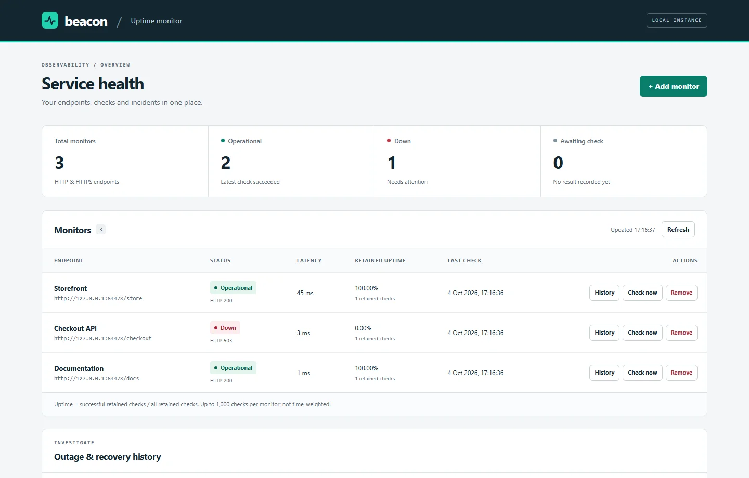This screenshot has height=478, width=749.
Task: Click the 1 ms latency value
Action: click(303, 373)
